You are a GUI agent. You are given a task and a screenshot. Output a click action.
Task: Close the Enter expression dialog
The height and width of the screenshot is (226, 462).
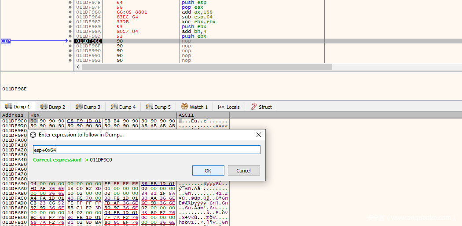click(258, 135)
